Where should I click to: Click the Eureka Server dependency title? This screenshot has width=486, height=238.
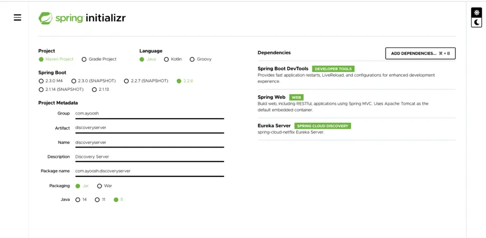pos(274,126)
